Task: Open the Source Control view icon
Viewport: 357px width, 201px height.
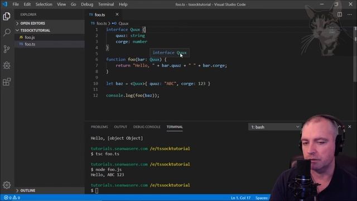Action: [7, 49]
